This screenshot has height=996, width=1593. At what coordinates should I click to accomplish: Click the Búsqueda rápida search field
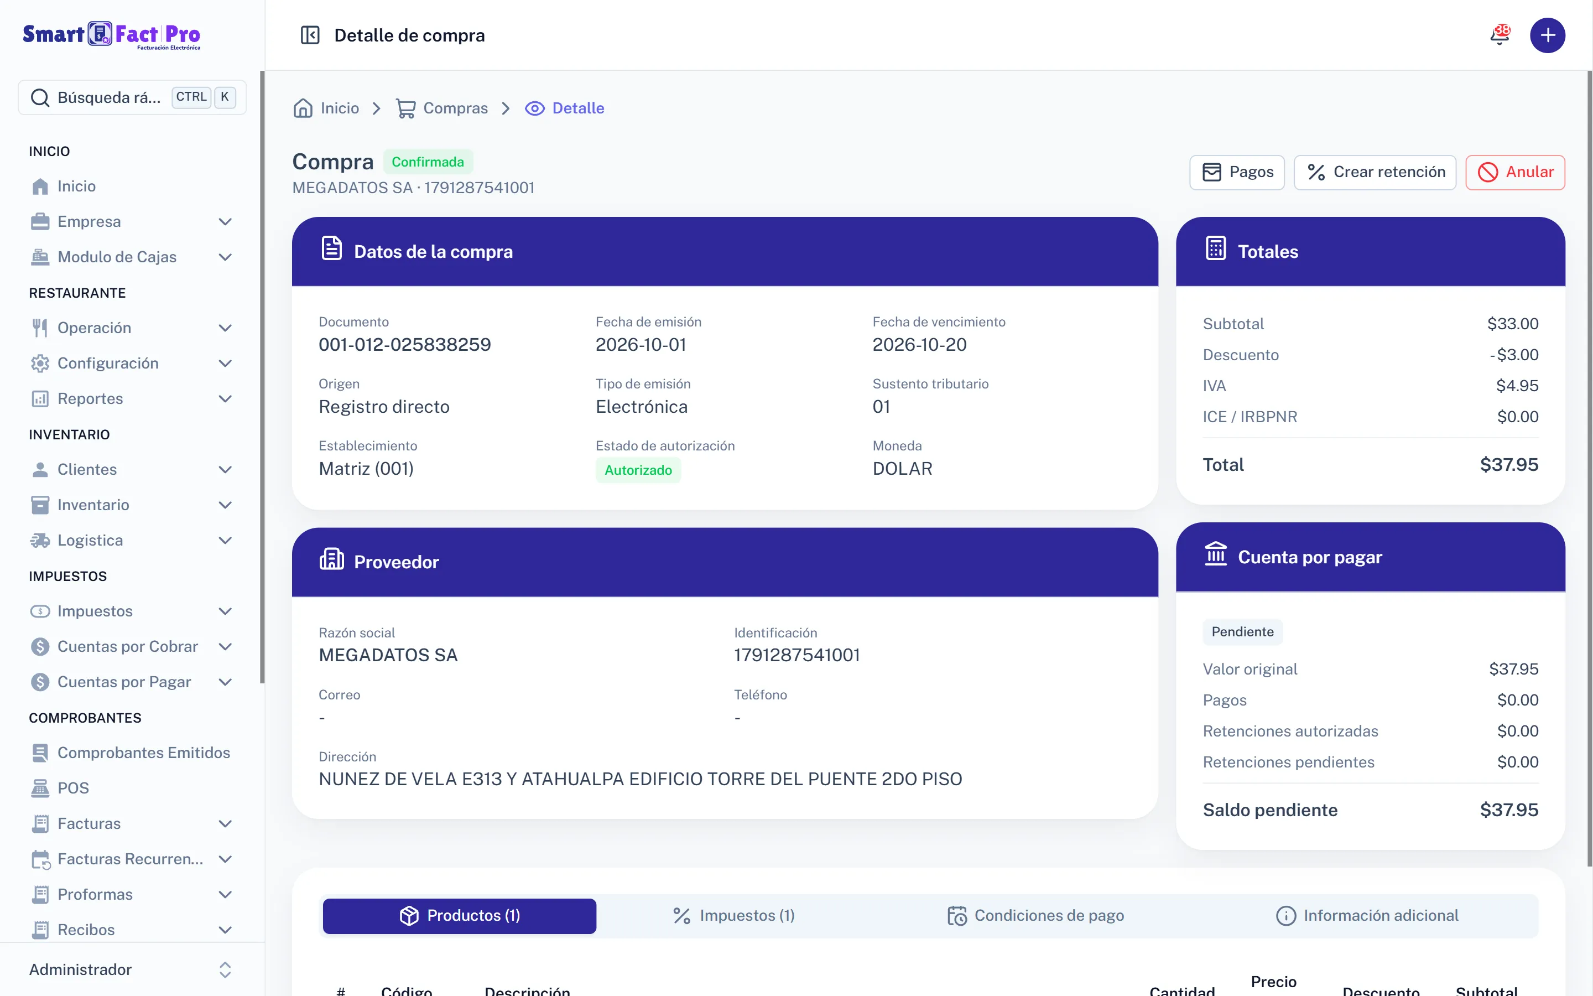[132, 97]
